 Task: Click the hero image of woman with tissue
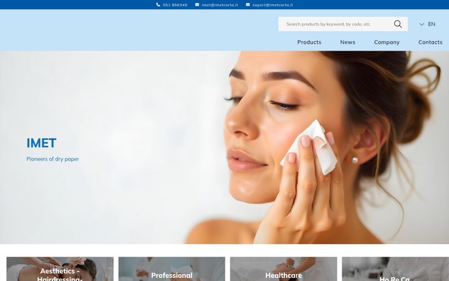tap(224, 147)
